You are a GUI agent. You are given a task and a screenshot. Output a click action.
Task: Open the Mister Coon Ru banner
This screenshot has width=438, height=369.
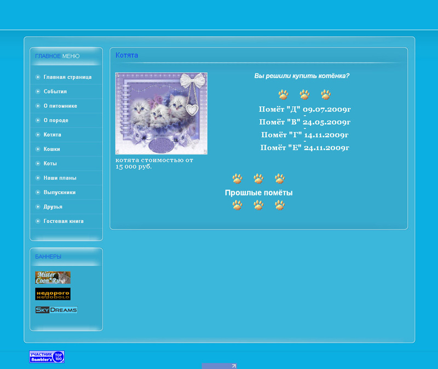53,278
